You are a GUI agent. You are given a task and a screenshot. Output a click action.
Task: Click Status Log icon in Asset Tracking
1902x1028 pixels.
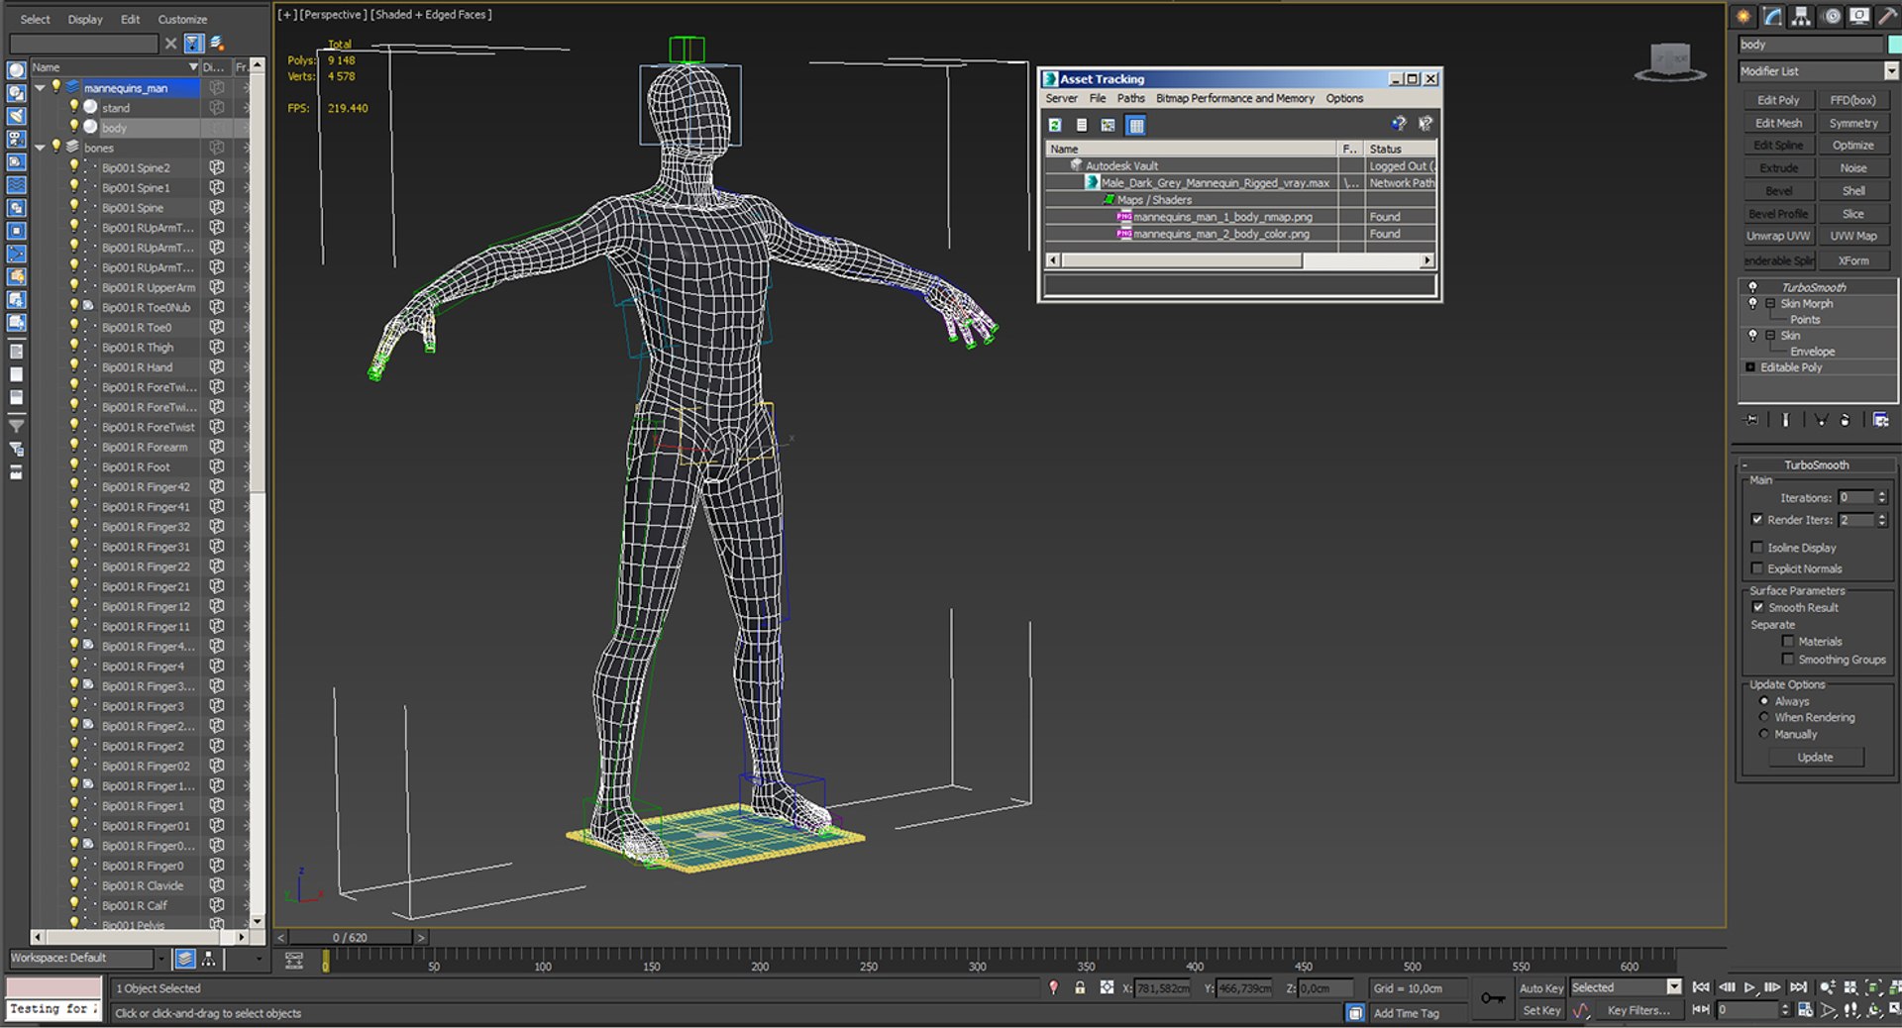(1082, 125)
